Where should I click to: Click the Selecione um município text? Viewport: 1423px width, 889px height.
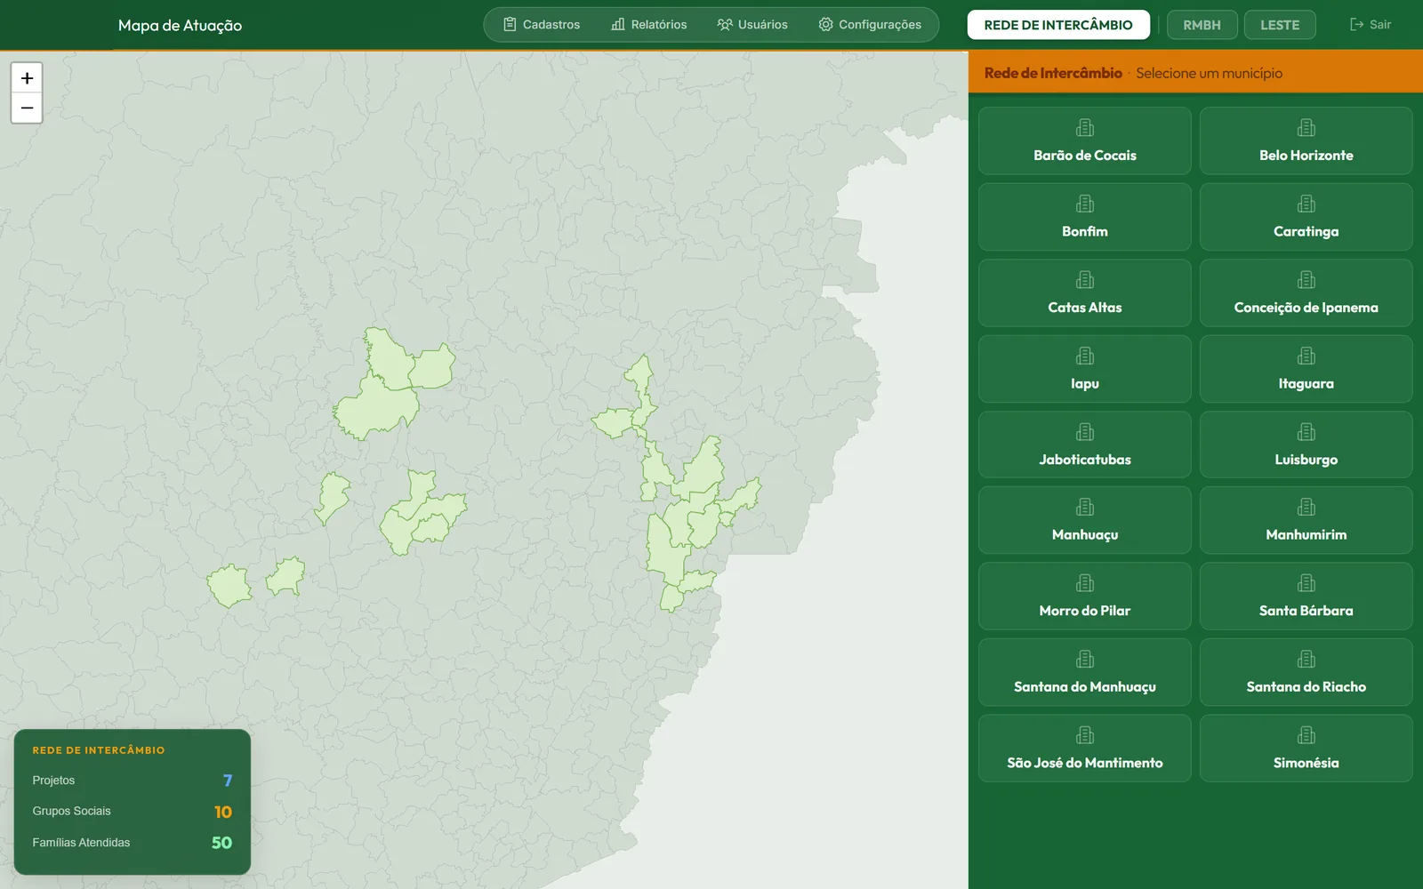click(1209, 73)
